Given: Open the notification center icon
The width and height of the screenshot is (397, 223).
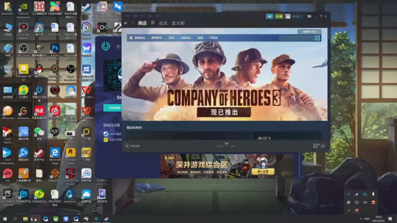Looking at the screenshot, I should coord(390,219).
